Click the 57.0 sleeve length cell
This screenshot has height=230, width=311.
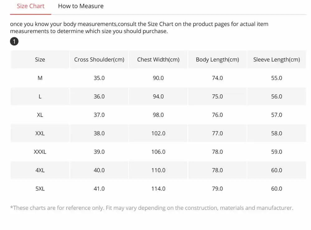(x=276, y=115)
